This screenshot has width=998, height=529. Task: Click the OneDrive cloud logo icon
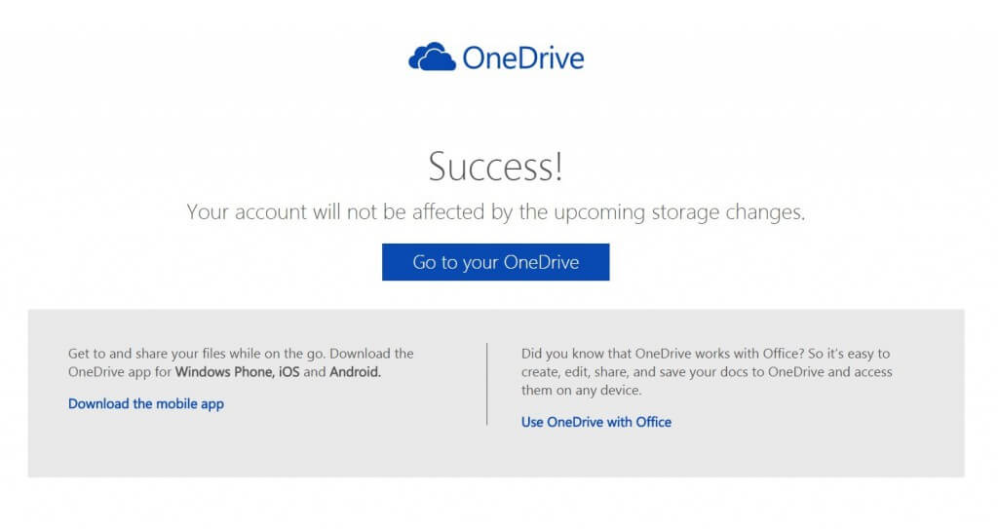click(x=432, y=57)
